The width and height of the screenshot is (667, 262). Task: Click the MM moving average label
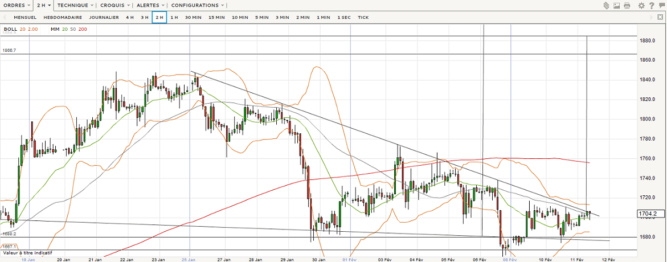click(x=54, y=30)
